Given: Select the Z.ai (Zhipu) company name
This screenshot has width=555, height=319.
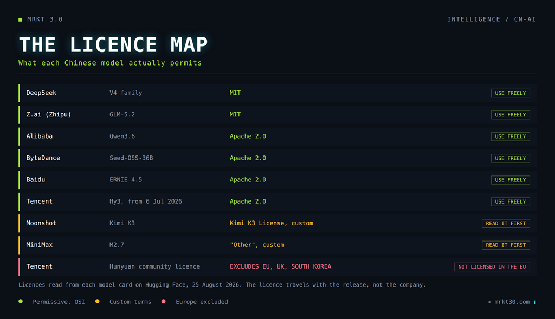Looking at the screenshot, I should [48, 115].
